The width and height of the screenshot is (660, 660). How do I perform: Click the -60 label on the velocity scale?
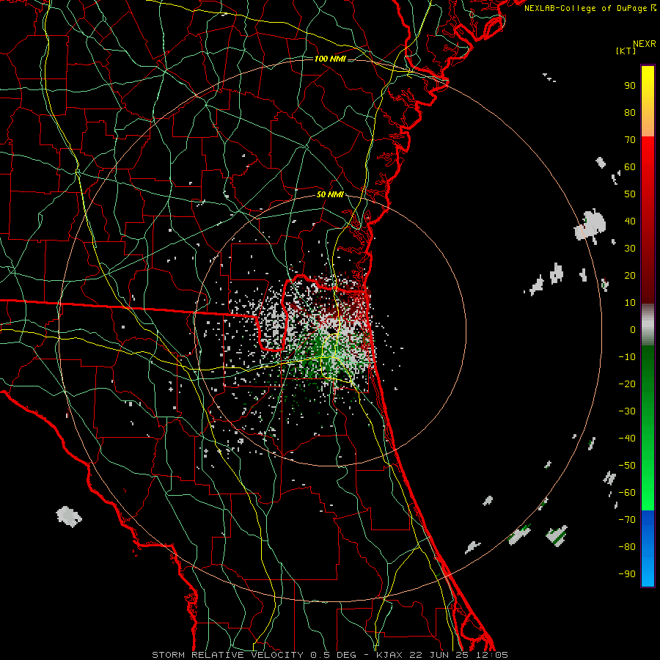coord(627,493)
